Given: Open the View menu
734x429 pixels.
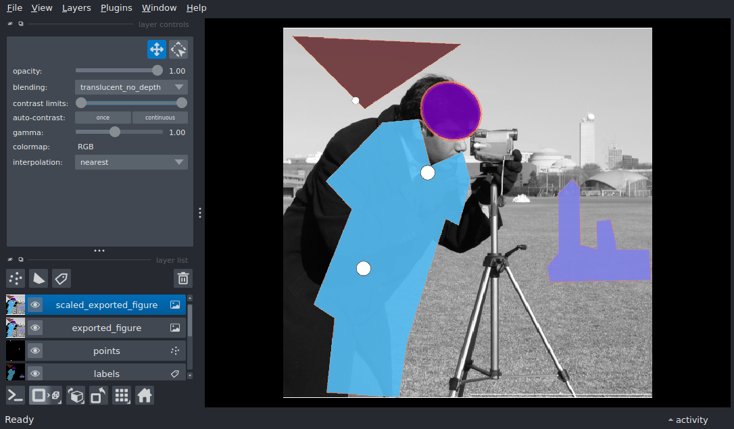Looking at the screenshot, I should pyautogui.click(x=42, y=8).
